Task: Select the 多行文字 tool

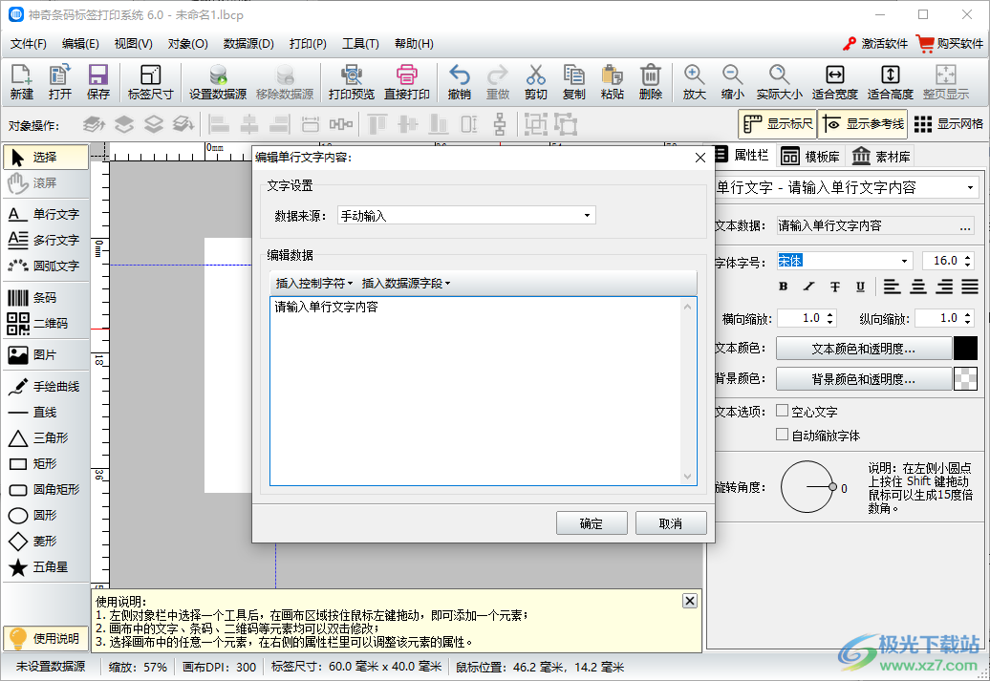Action: (x=46, y=240)
